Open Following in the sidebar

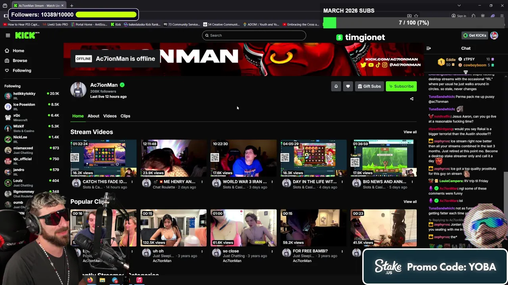17,70
